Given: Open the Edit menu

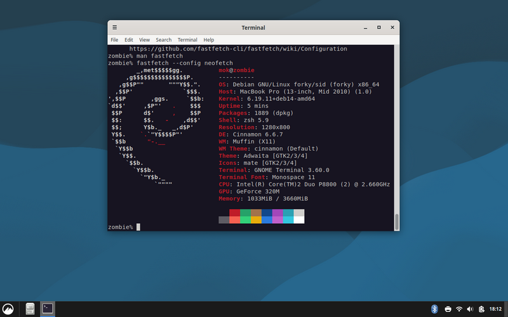Looking at the screenshot, I should [x=129, y=40].
